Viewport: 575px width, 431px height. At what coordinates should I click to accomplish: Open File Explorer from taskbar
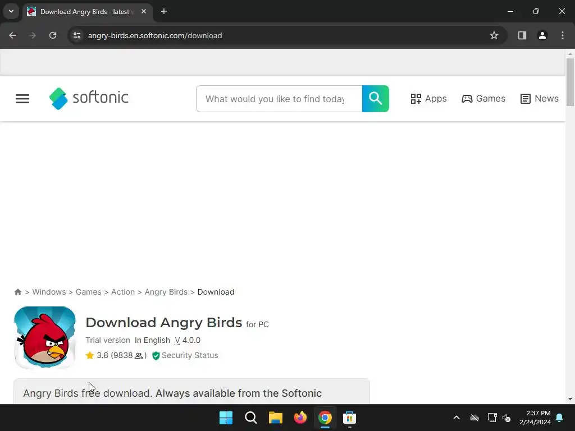[275, 418]
